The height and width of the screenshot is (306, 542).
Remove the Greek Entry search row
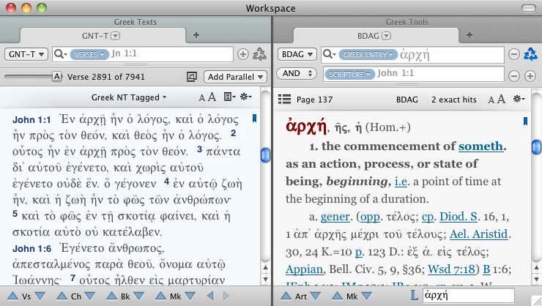[514, 54]
